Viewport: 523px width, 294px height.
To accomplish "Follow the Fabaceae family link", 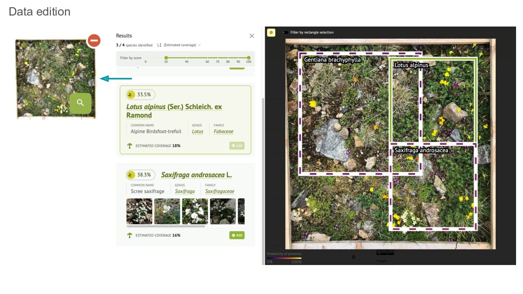I will click(x=224, y=131).
